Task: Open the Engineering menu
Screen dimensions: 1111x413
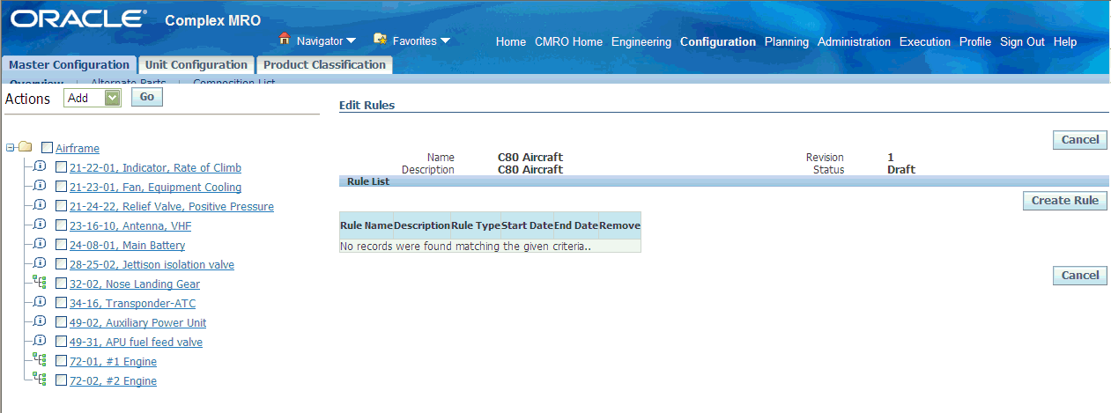Action: (x=641, y=41)
